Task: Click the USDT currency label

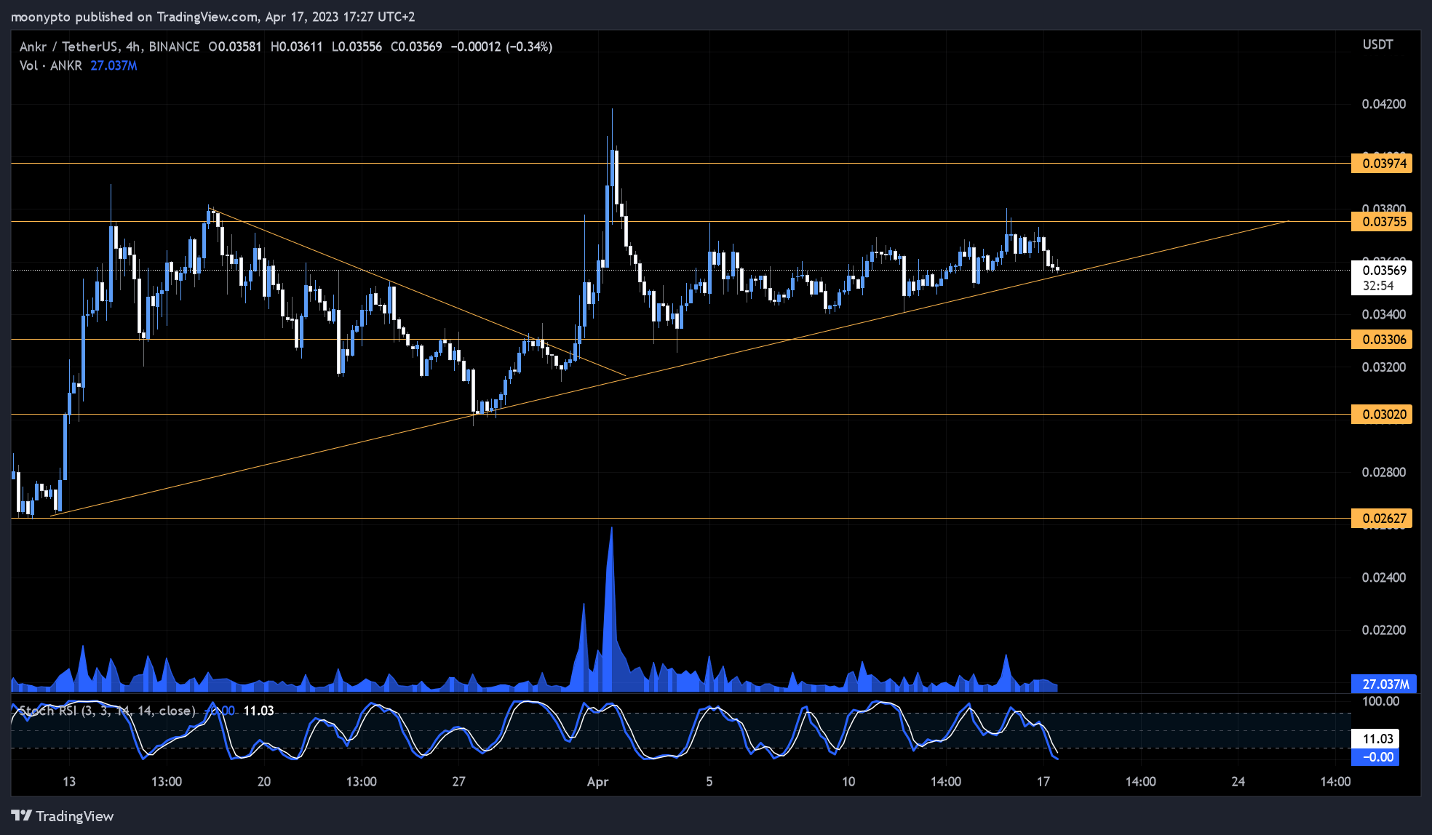Action: [x=1377, y=44]
